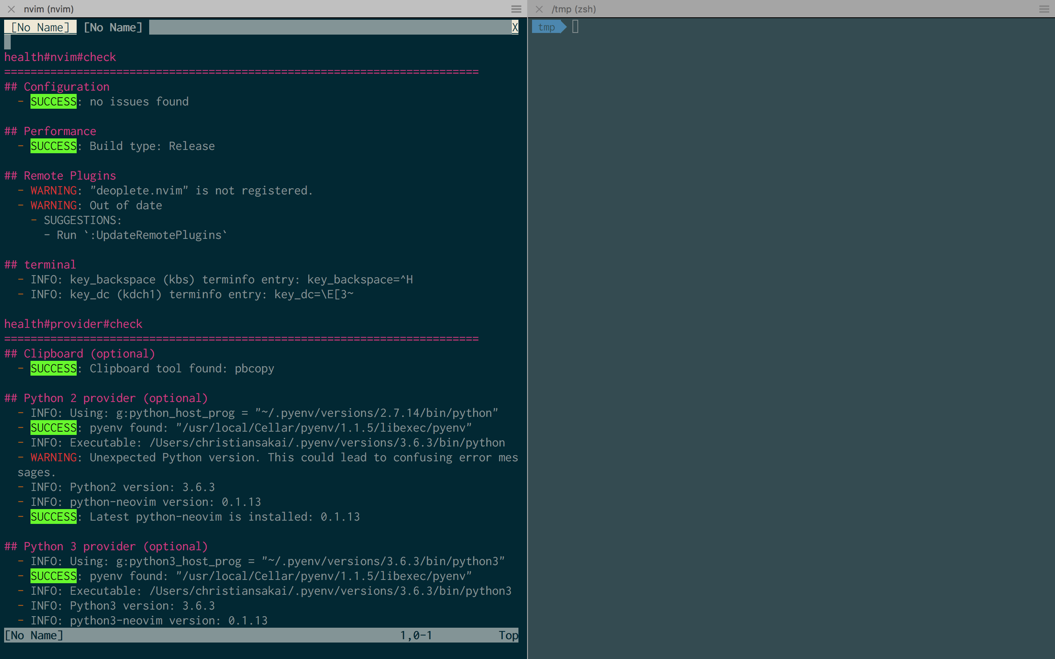Click the close icon beside nvim (nvim) title
Viewport: 1055px width, 659px height.
pyautogui.click(x=11, y=9)
